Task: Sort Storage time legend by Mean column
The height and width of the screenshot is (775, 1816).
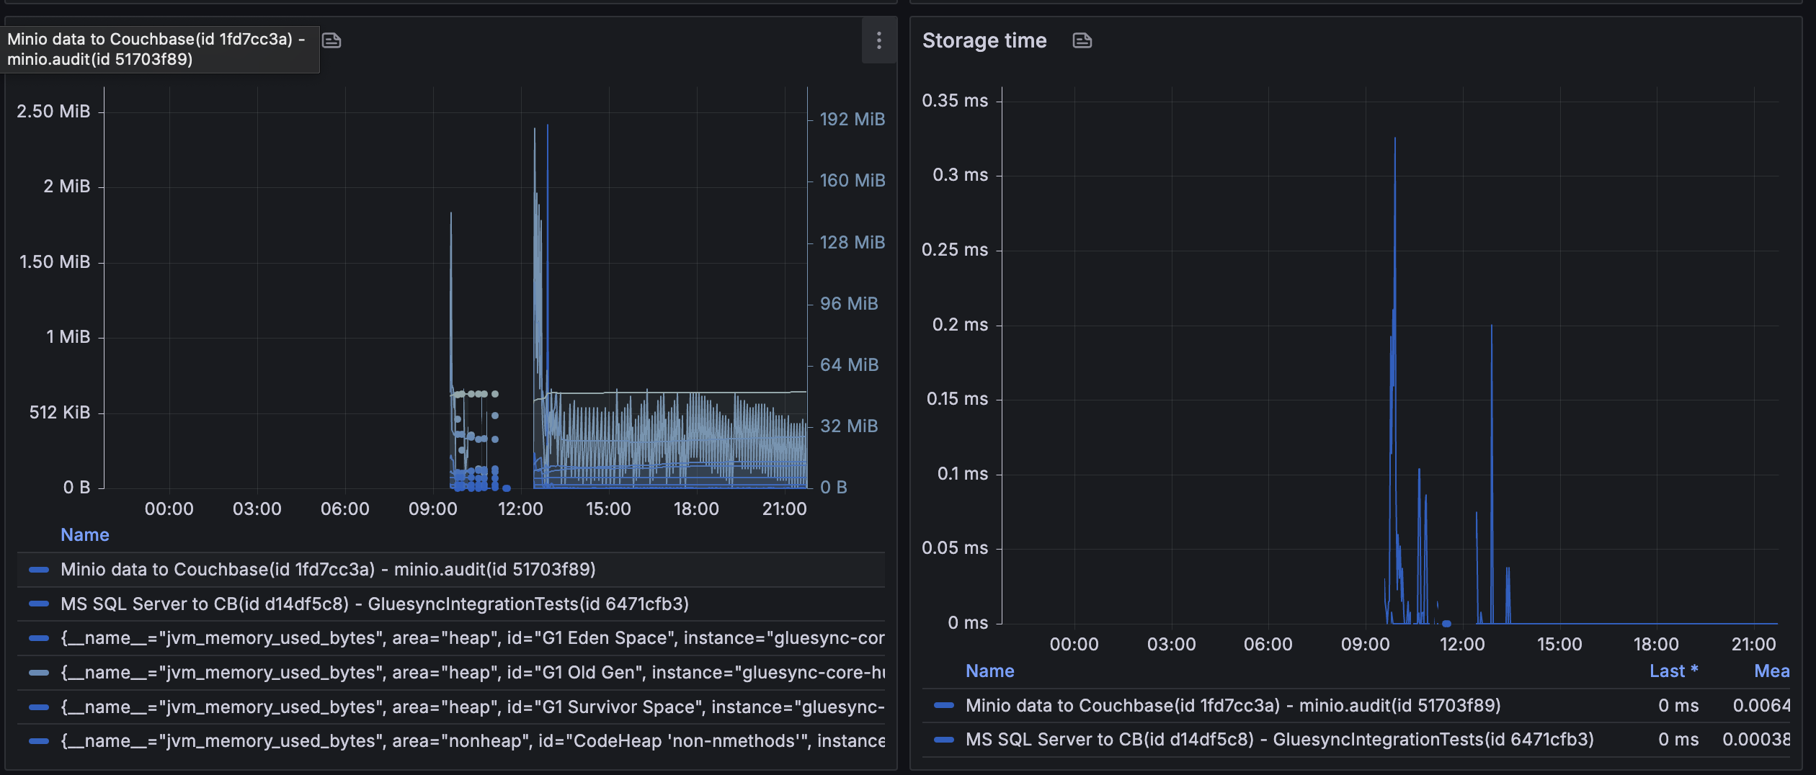Action: pos(1771,671)
